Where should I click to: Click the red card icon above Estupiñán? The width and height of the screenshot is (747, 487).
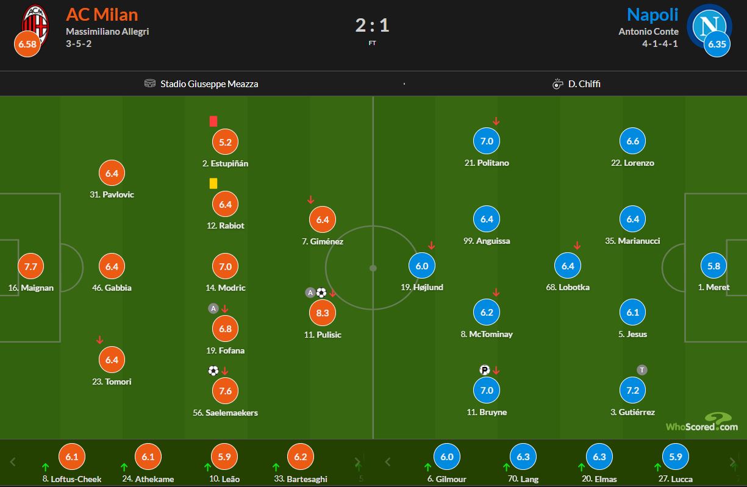click(213, 121)
